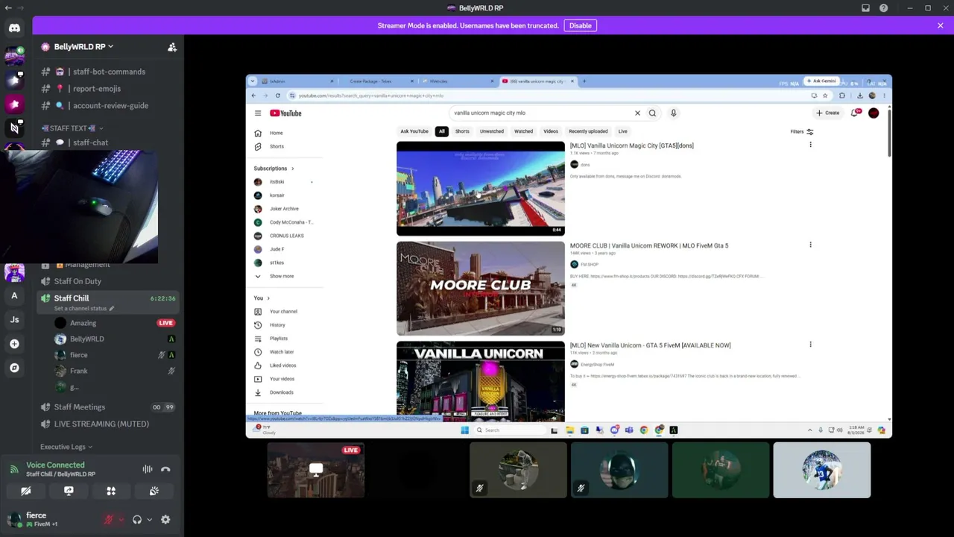Image resolution: width=954 pixels, height=537 pixels.
Task: Open Voice Connected connection details
Action: [55, 465]
